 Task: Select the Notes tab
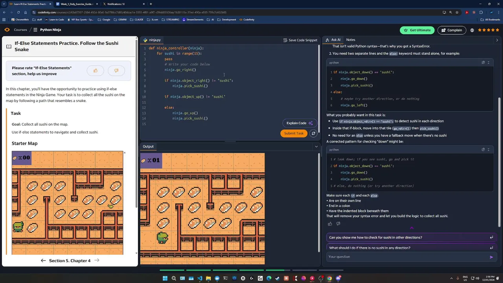pos(351,40)
